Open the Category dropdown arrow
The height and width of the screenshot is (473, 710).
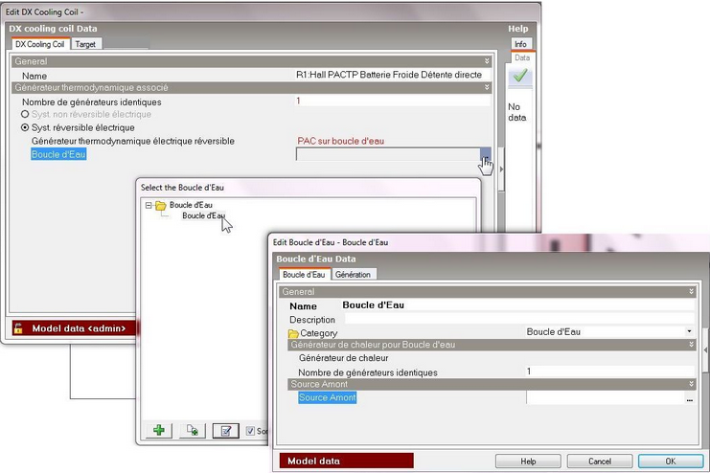(x=689, y=332)
